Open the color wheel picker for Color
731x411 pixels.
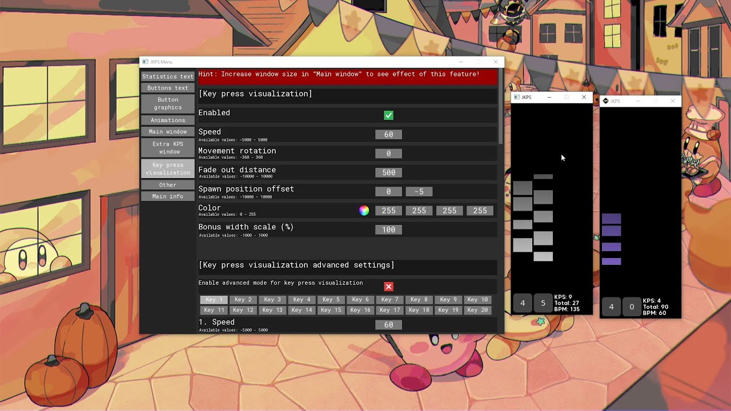364,211
